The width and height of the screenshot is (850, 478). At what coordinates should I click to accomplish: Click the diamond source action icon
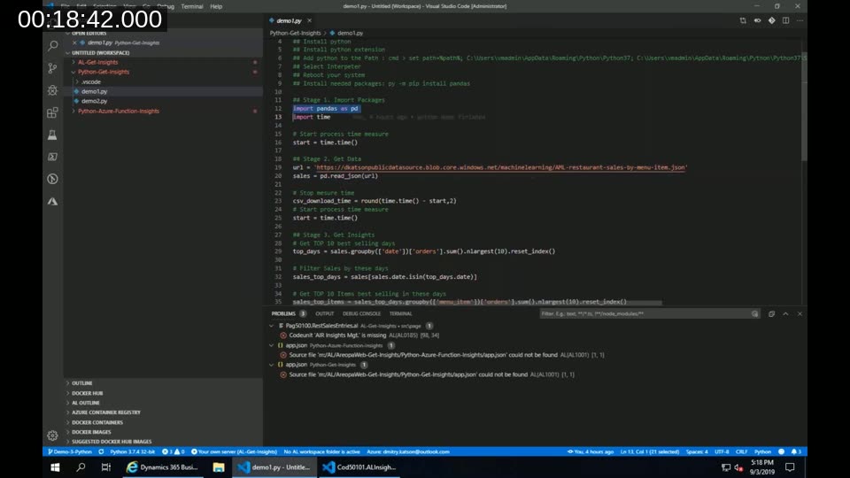771,20
